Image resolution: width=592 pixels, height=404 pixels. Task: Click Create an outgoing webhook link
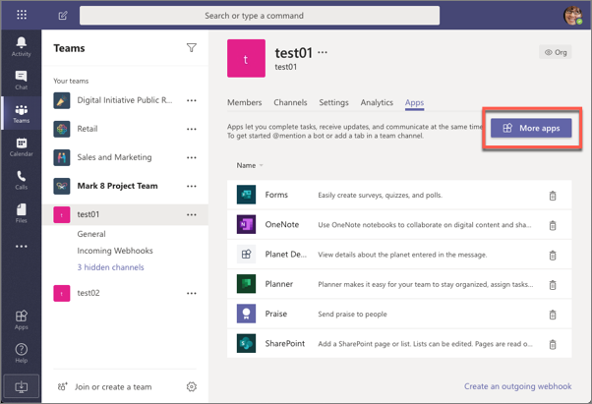517,386
